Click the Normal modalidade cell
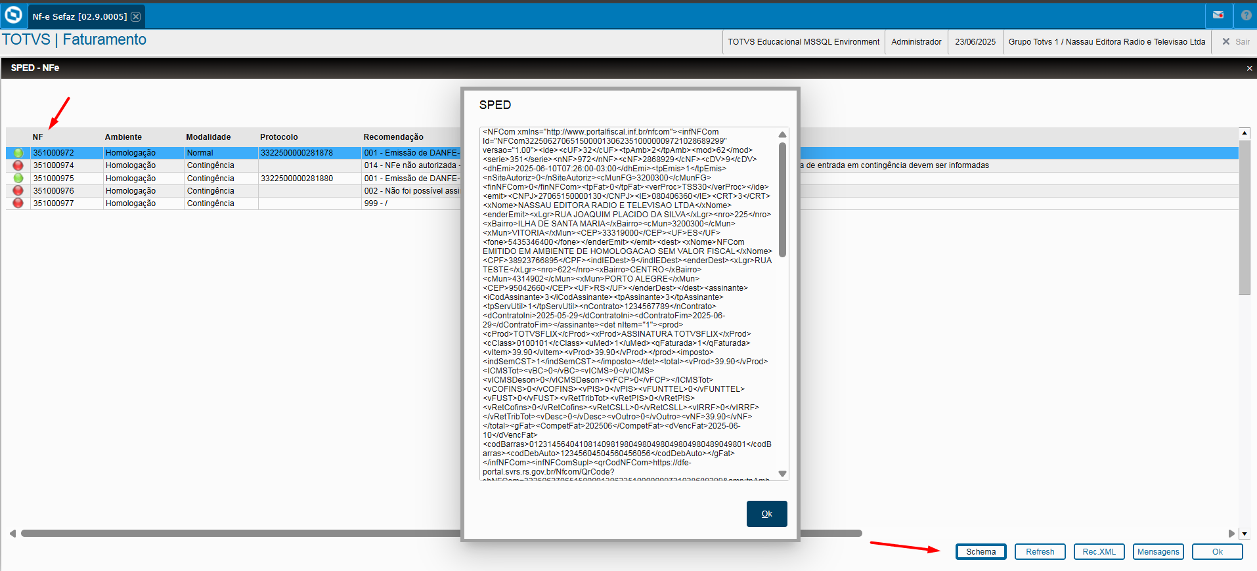The image size is (1257, 571). (221, 153)
